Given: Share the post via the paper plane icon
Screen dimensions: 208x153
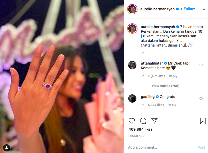Looking at the screenshot, I should tap(154, 121).
